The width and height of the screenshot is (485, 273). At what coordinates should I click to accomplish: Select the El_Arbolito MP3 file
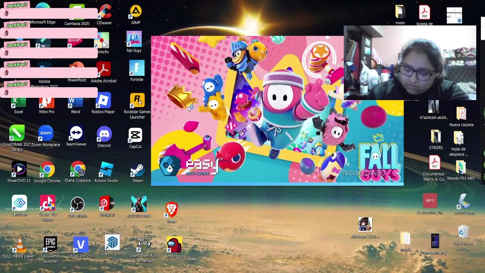coord(430,204)
